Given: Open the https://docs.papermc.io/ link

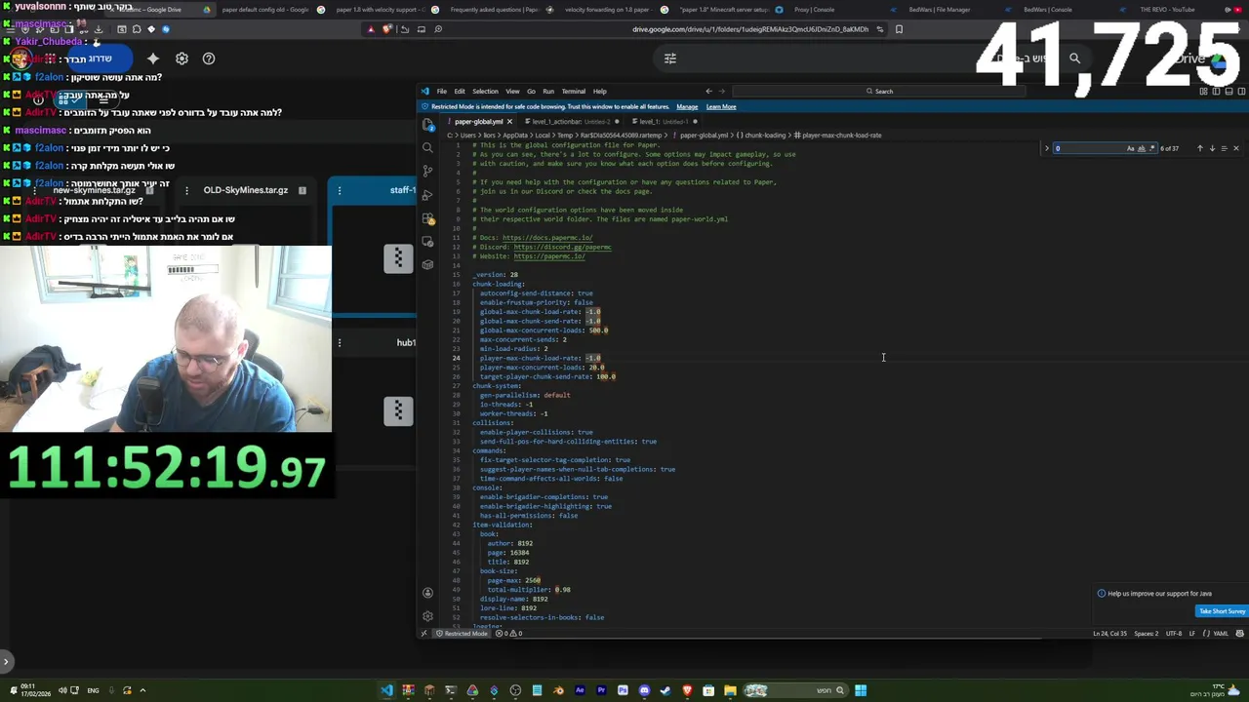Looking at the screenshot, I should (x=547, y=238).
